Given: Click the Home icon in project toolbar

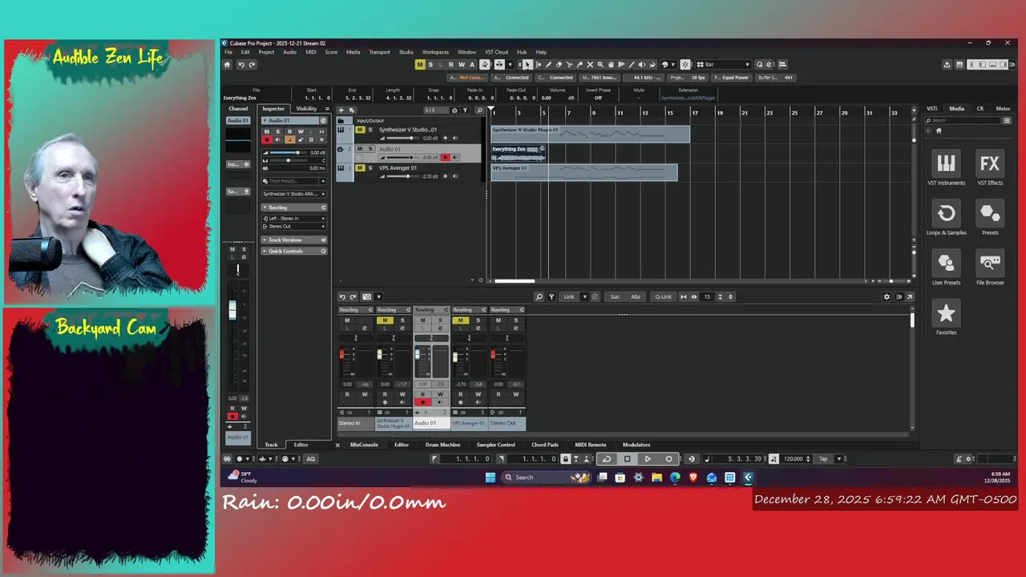Looking at the screenshot, I should coord(227,65).
